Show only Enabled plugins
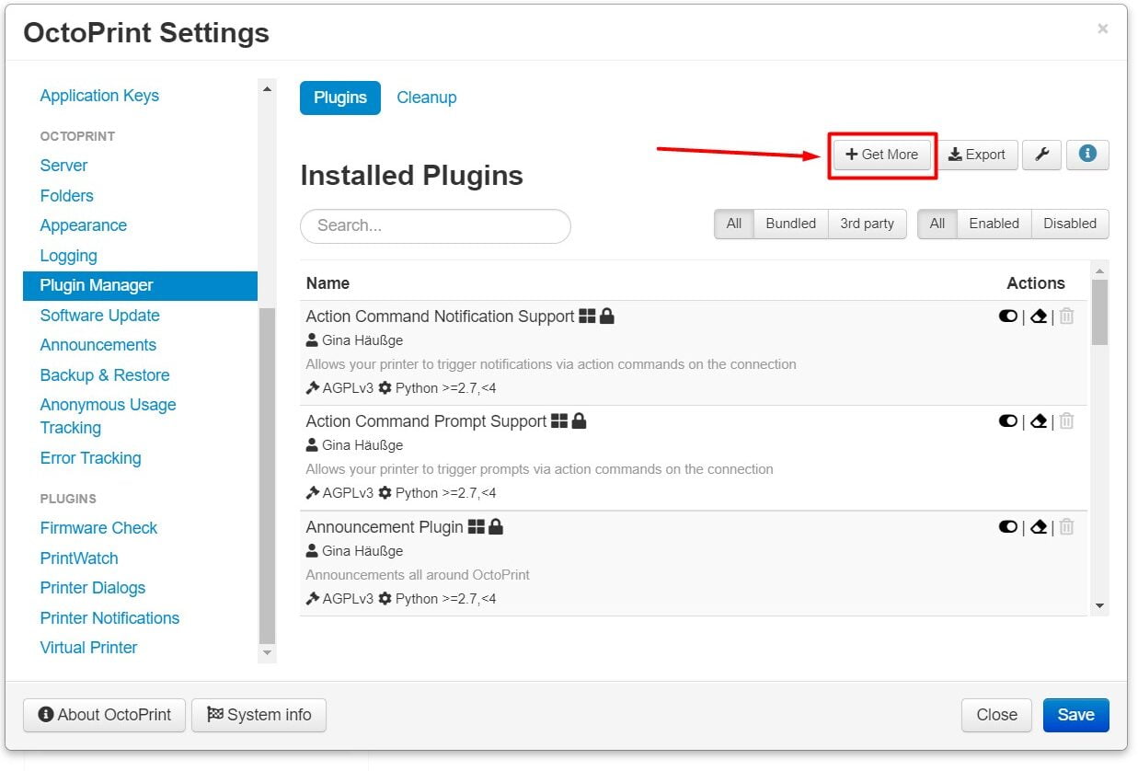 coord(994,224)
